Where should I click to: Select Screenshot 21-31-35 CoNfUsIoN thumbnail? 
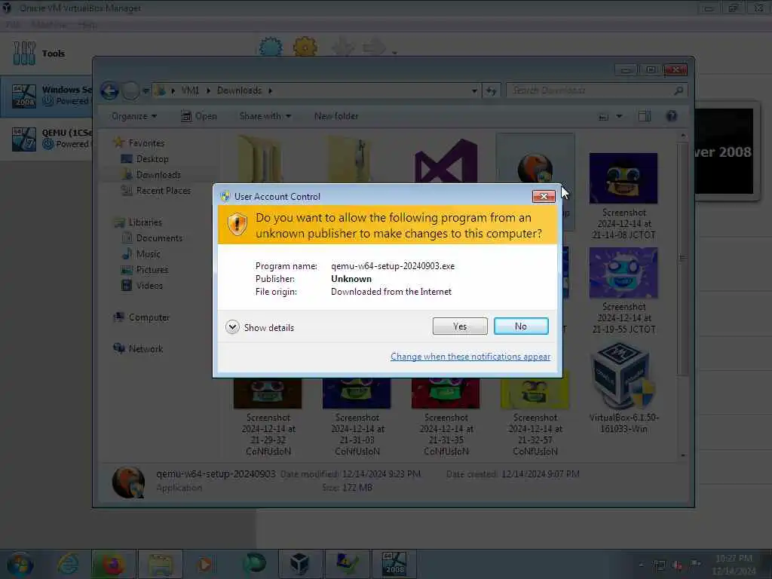click(446, 394)
